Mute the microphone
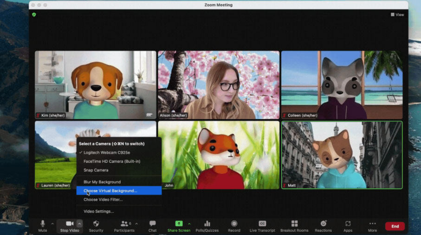 pyautogui.click(x=43, y=224)
